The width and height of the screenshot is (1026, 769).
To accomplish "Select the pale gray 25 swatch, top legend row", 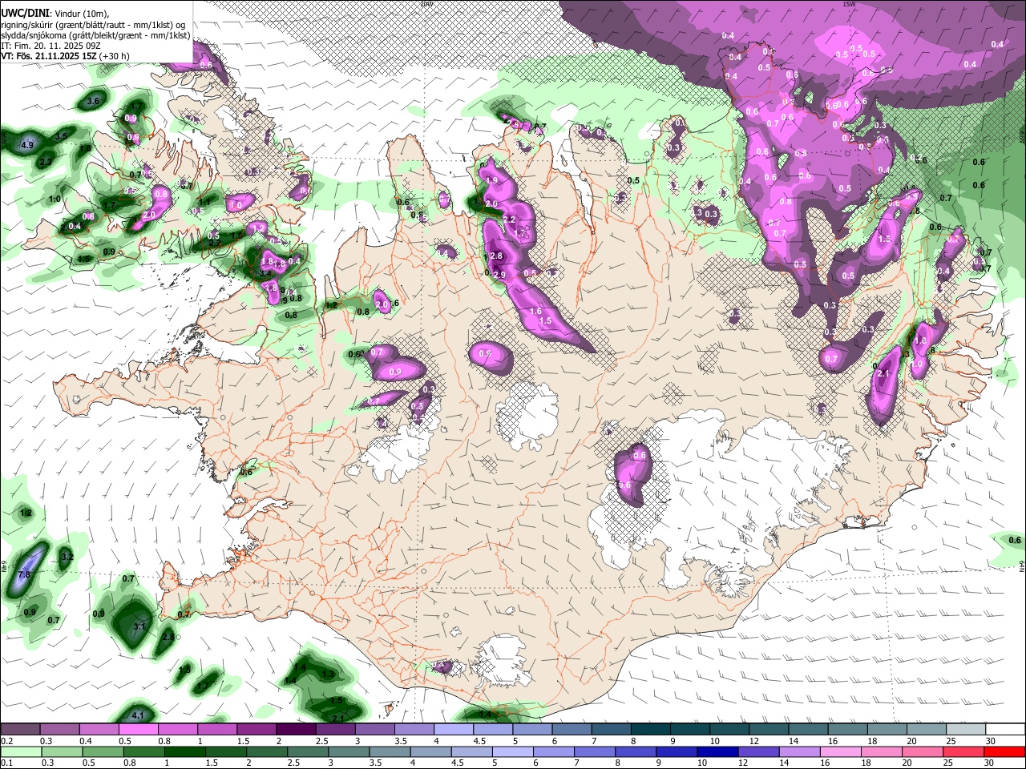I will 964,729.
